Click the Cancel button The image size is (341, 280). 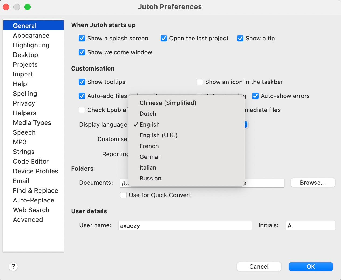pyautogui.click(x=259, y=267)
